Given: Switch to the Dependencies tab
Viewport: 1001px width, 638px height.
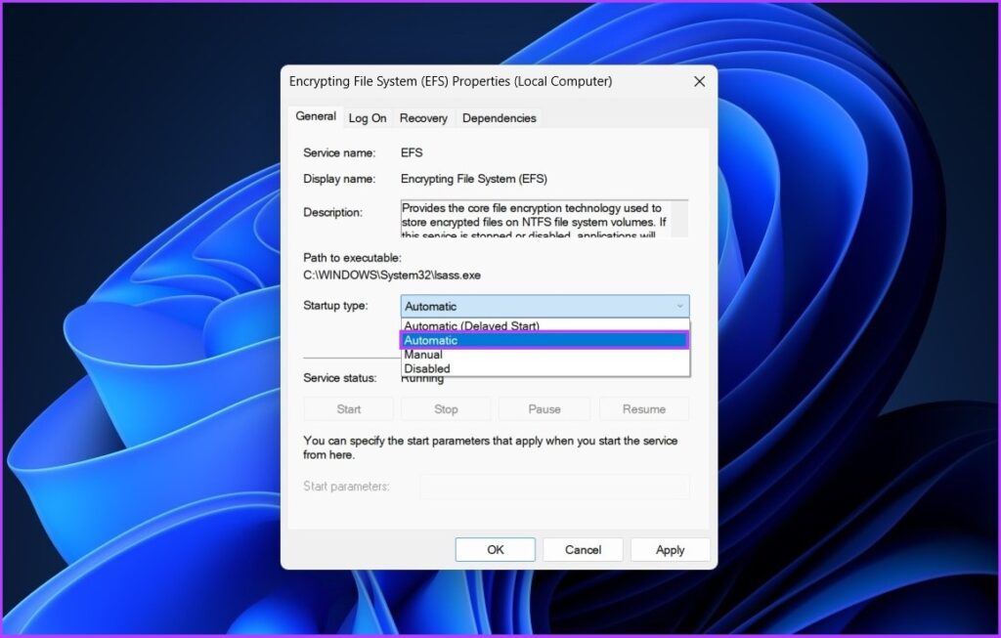Looking at the screenshot, I should tap(499, 117).
